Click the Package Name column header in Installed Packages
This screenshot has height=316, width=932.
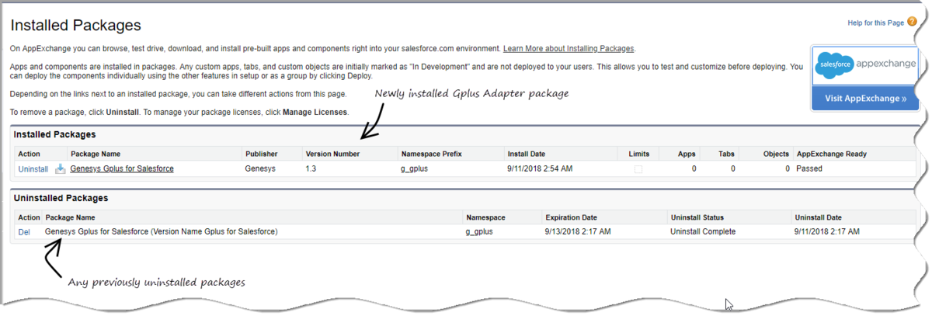[96, 154]
